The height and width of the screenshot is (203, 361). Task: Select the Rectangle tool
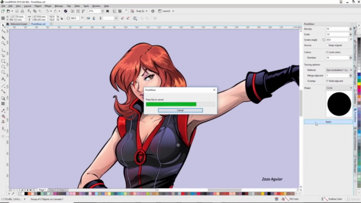click(x=3, y=61)
